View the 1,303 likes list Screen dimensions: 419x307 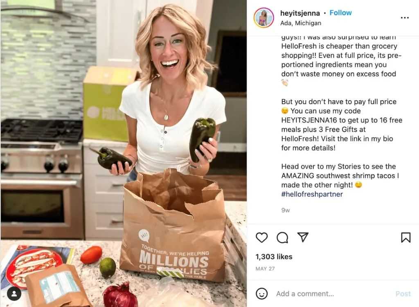(x=274, y=257)
